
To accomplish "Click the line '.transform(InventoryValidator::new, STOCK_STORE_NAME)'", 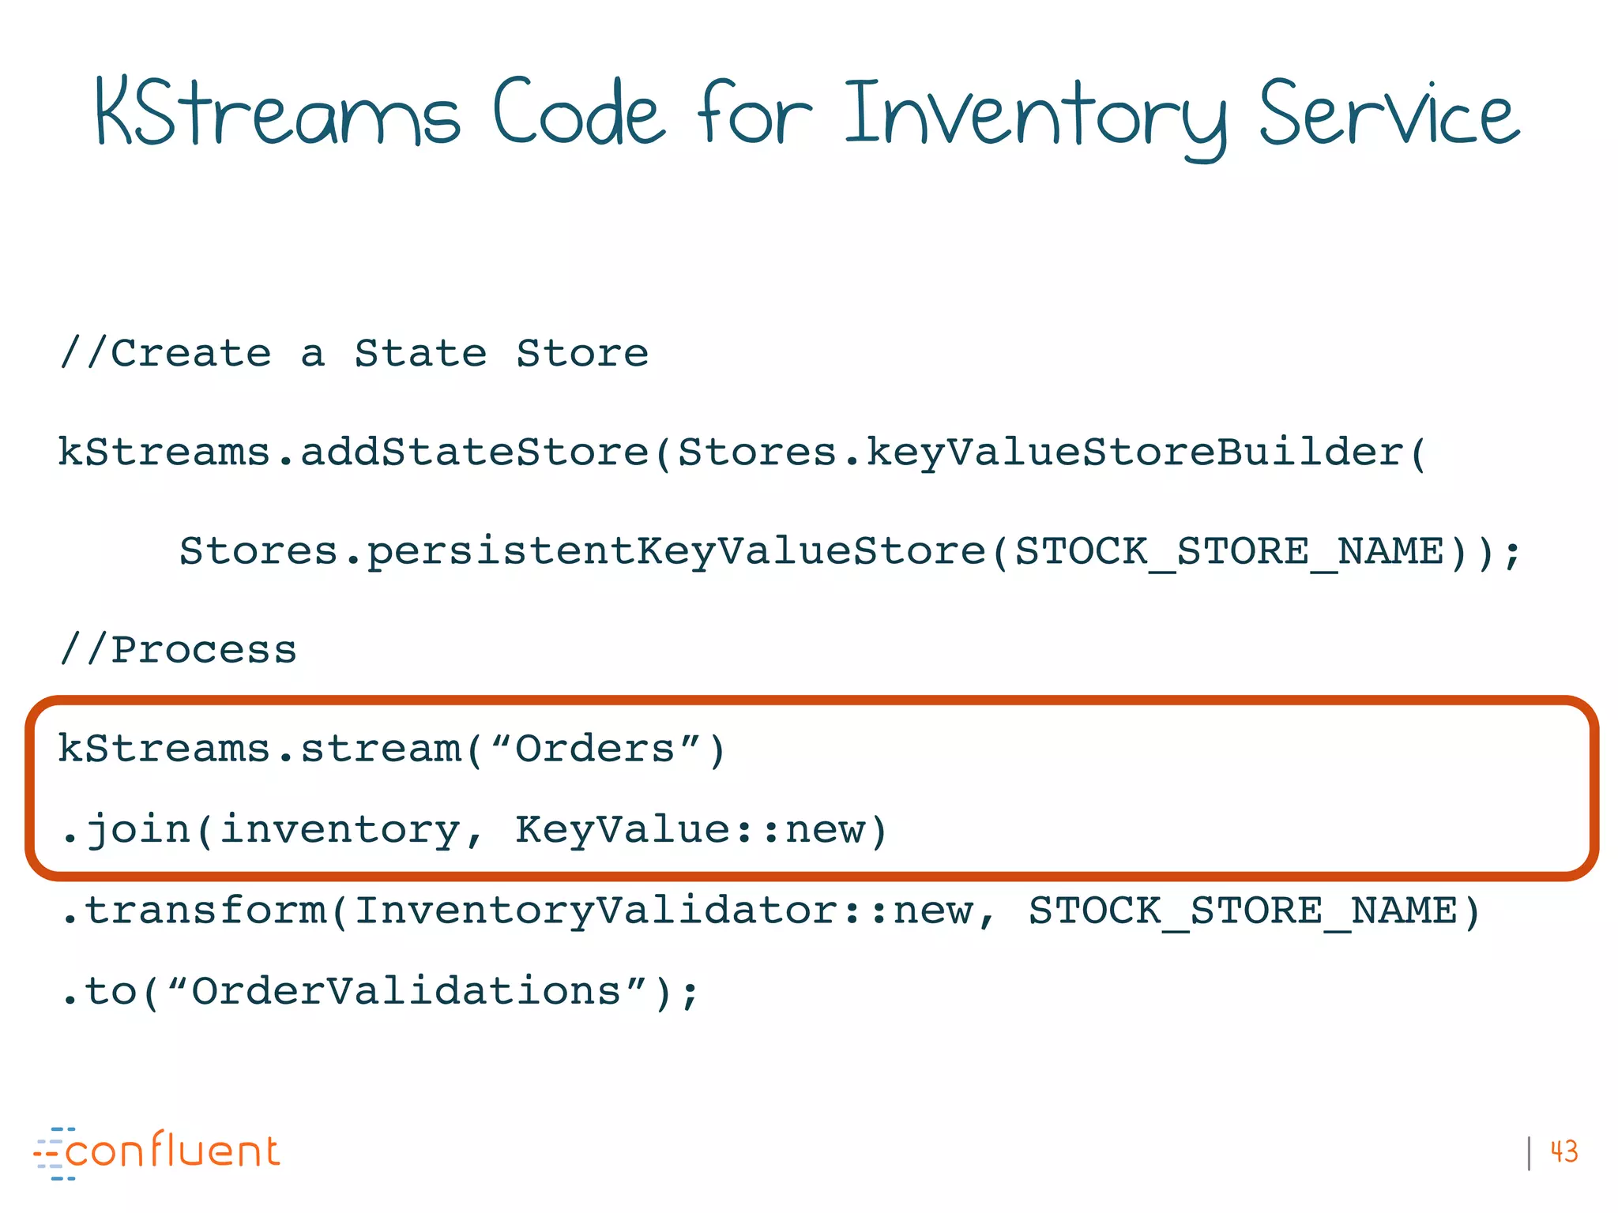I will click(770, 912).
